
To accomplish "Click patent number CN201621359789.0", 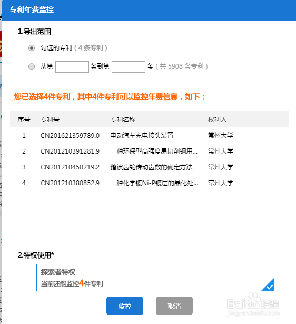I will coord(70,136).
